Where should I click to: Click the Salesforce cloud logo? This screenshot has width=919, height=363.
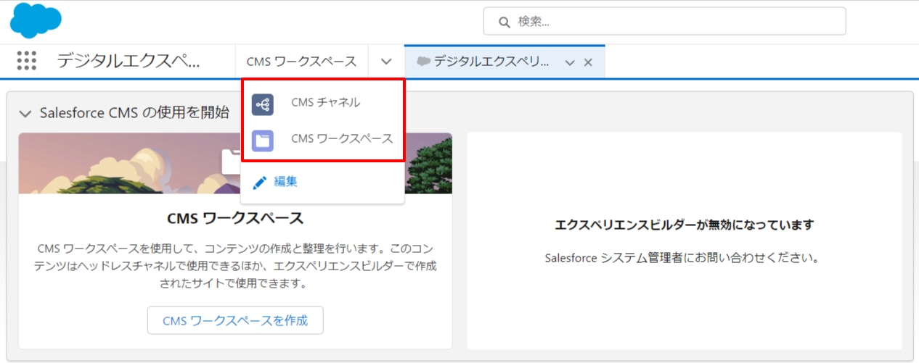coord(36,20)
